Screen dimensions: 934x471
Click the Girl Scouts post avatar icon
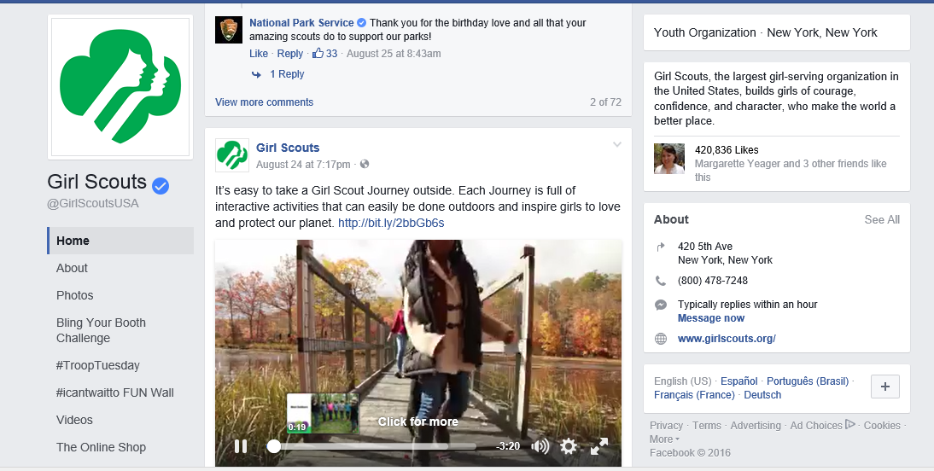[x=231, y=155]
